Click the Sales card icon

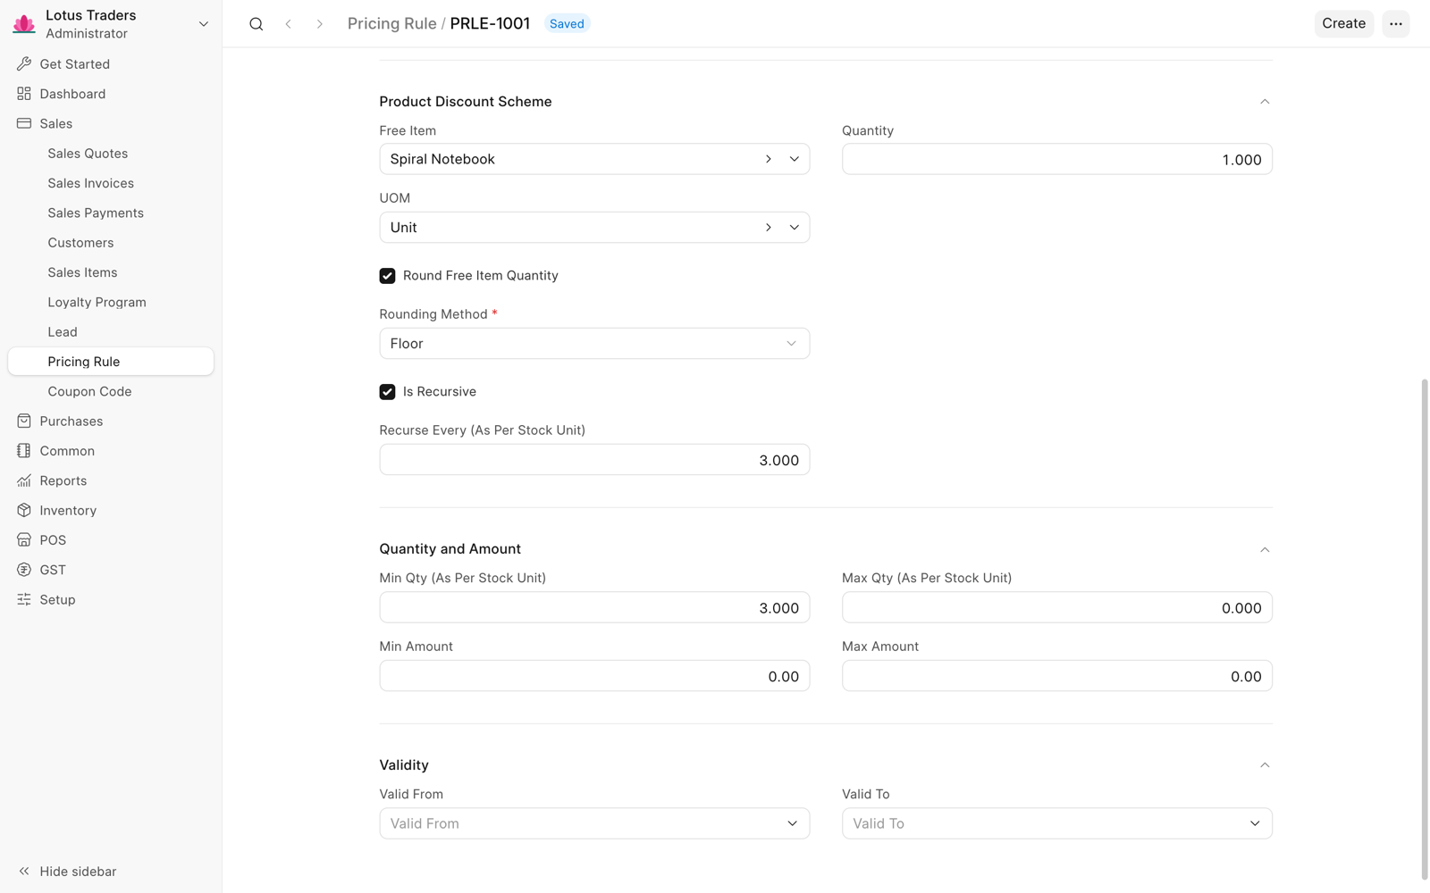coord(24,123)
